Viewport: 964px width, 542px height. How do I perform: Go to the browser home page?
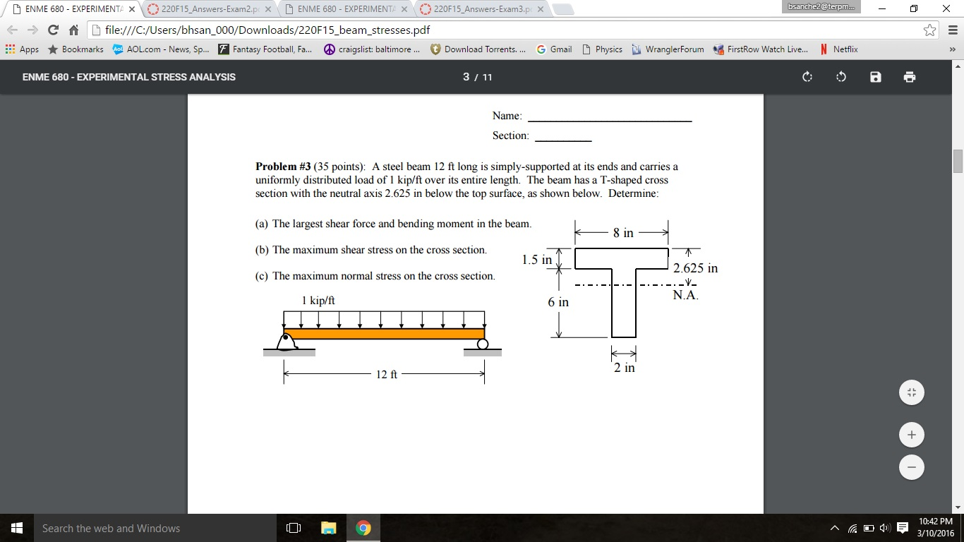click(73, 30)
